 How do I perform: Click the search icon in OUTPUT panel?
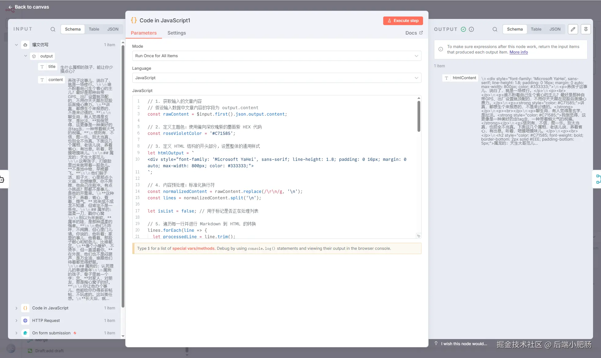[x=495, y=29]
